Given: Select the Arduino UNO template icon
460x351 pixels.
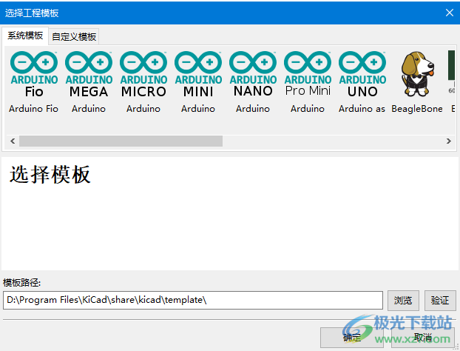Looking at the screenshot, I should click(362, 74).
